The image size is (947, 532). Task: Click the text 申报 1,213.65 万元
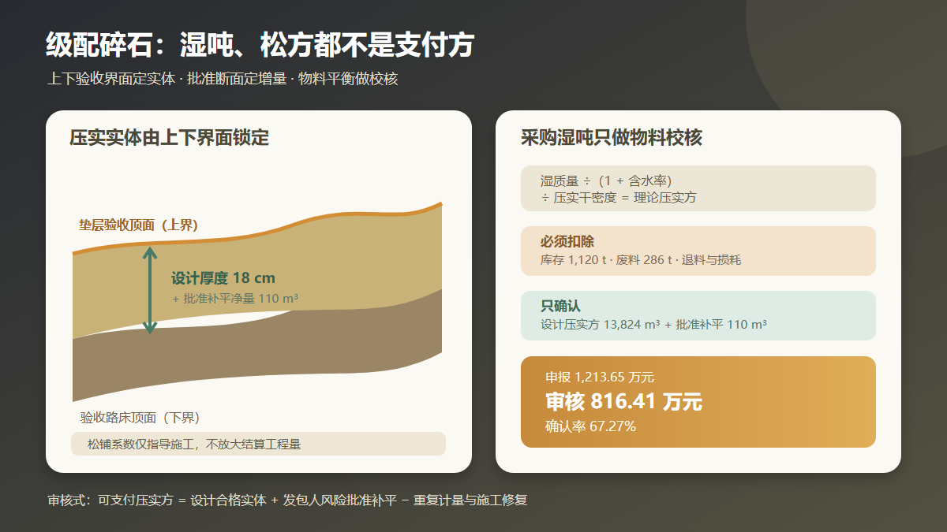point(600,378)
